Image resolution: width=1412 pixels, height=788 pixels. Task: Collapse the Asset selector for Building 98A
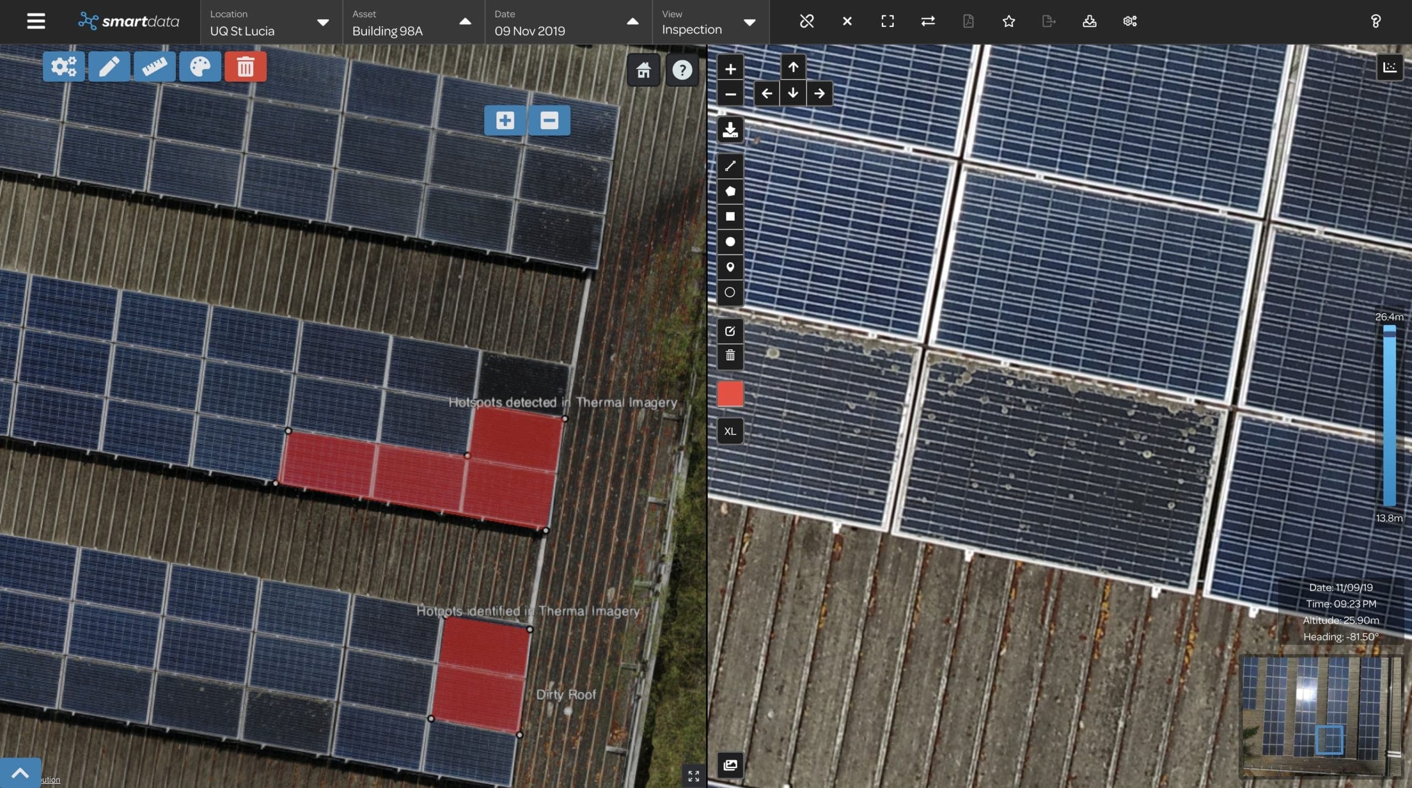point(465,23)
